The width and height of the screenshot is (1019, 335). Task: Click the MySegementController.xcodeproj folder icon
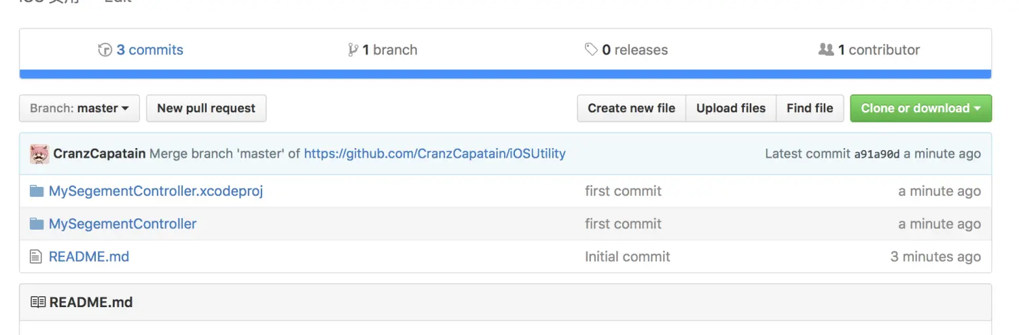click(37, 191)
